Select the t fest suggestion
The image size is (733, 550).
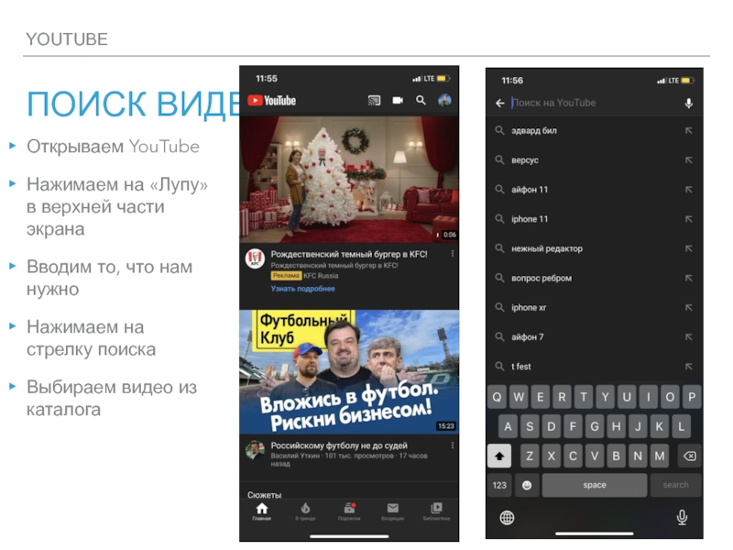595,366
